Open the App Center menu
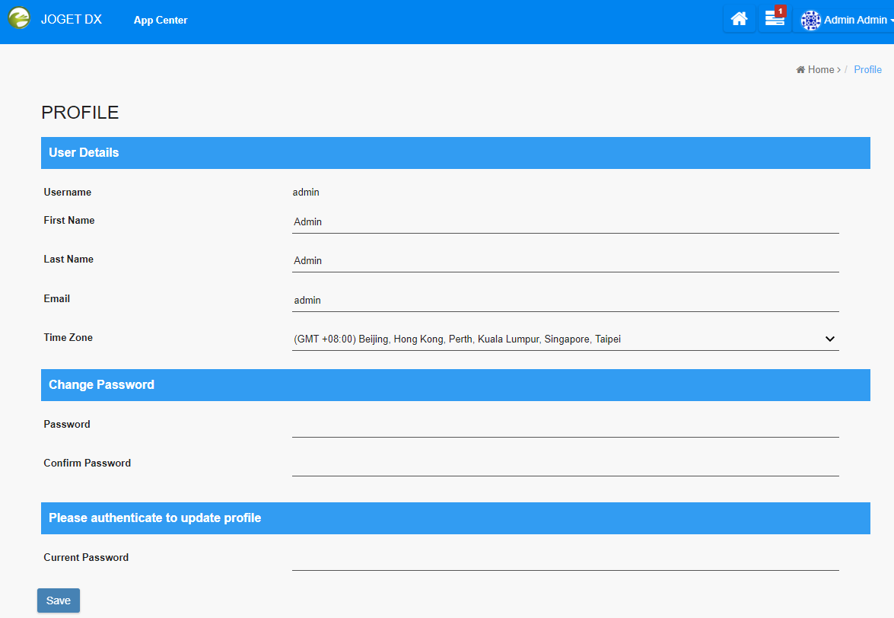The image size is (894, 618). [x=161, y=21]
